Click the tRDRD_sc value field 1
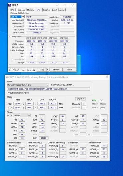This screenshot has width=123, height=176. pyautogui.click(x=22, y=146)
